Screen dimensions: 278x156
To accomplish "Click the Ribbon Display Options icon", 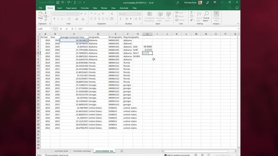I will pyautogui.click(x=215, y=2).
